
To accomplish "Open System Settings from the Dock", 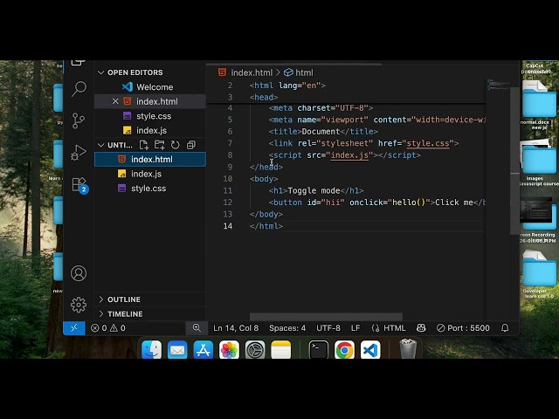I will 255,350.
